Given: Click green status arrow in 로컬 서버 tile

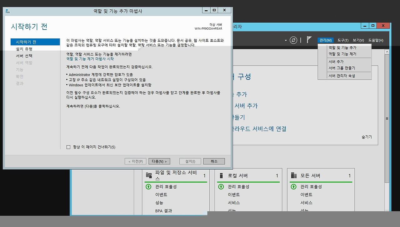Looking at the screenshot, I should pos(221,186).
